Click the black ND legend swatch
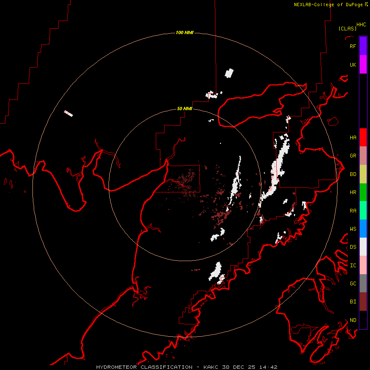The image size is (370, 370). pos(363,320)
